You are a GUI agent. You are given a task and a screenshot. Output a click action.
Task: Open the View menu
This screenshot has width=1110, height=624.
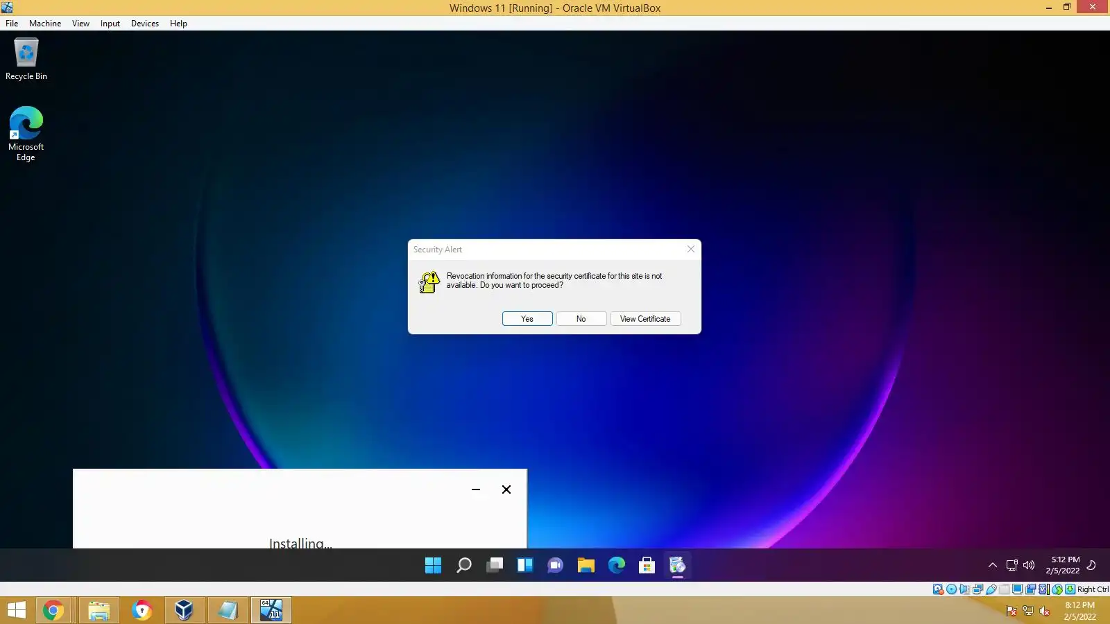pyautogui.click(x=80, y=24)
